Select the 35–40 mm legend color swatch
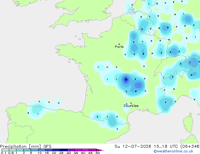The image size is (200, 154). click(x=78, y=150)
